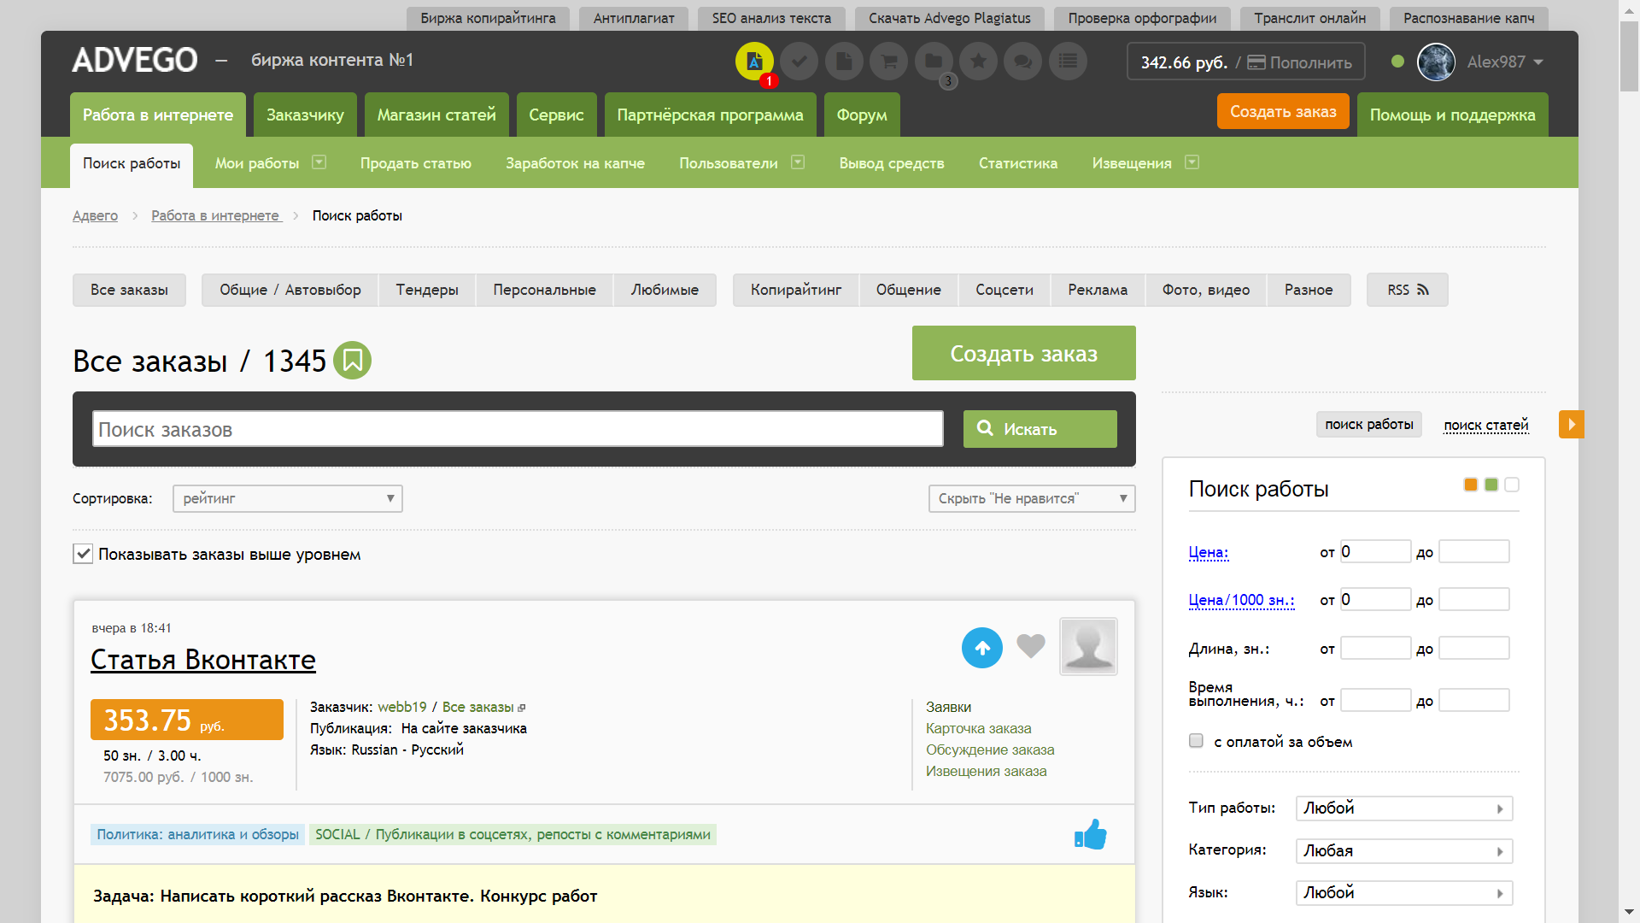Select the white color square in Поиск работы panel

pyautogui.click(x=1512, y=485)
